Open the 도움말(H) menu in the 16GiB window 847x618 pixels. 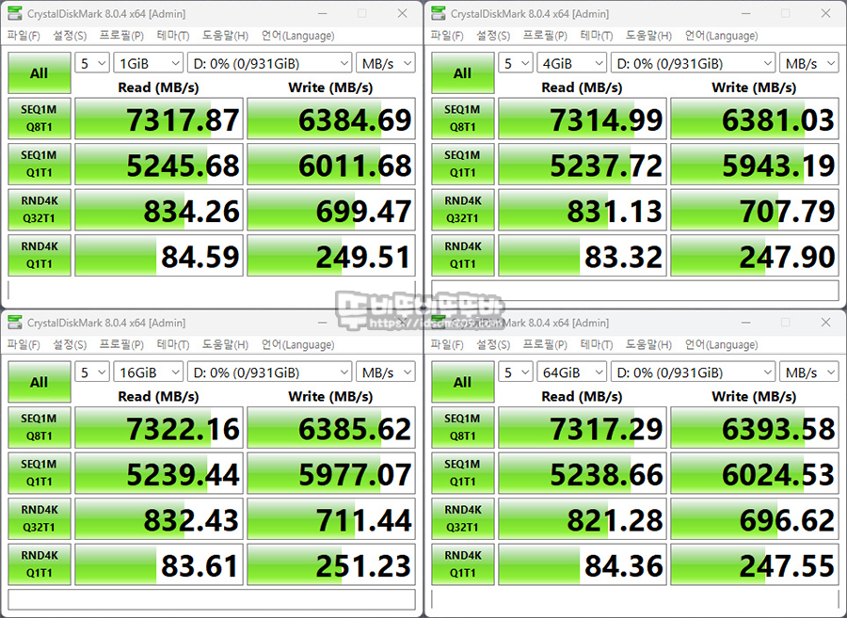(225, 345)
